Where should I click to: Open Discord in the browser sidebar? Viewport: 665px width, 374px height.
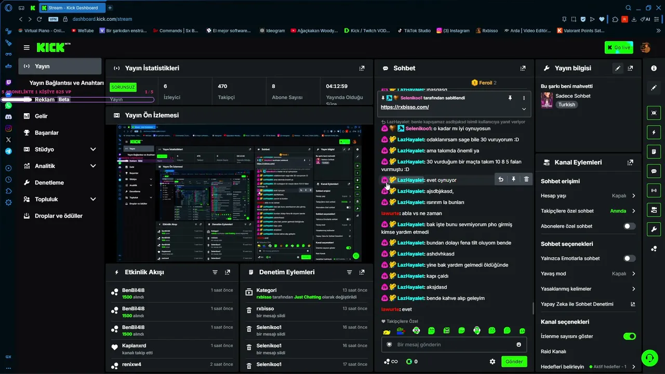(x=8, y=117)
